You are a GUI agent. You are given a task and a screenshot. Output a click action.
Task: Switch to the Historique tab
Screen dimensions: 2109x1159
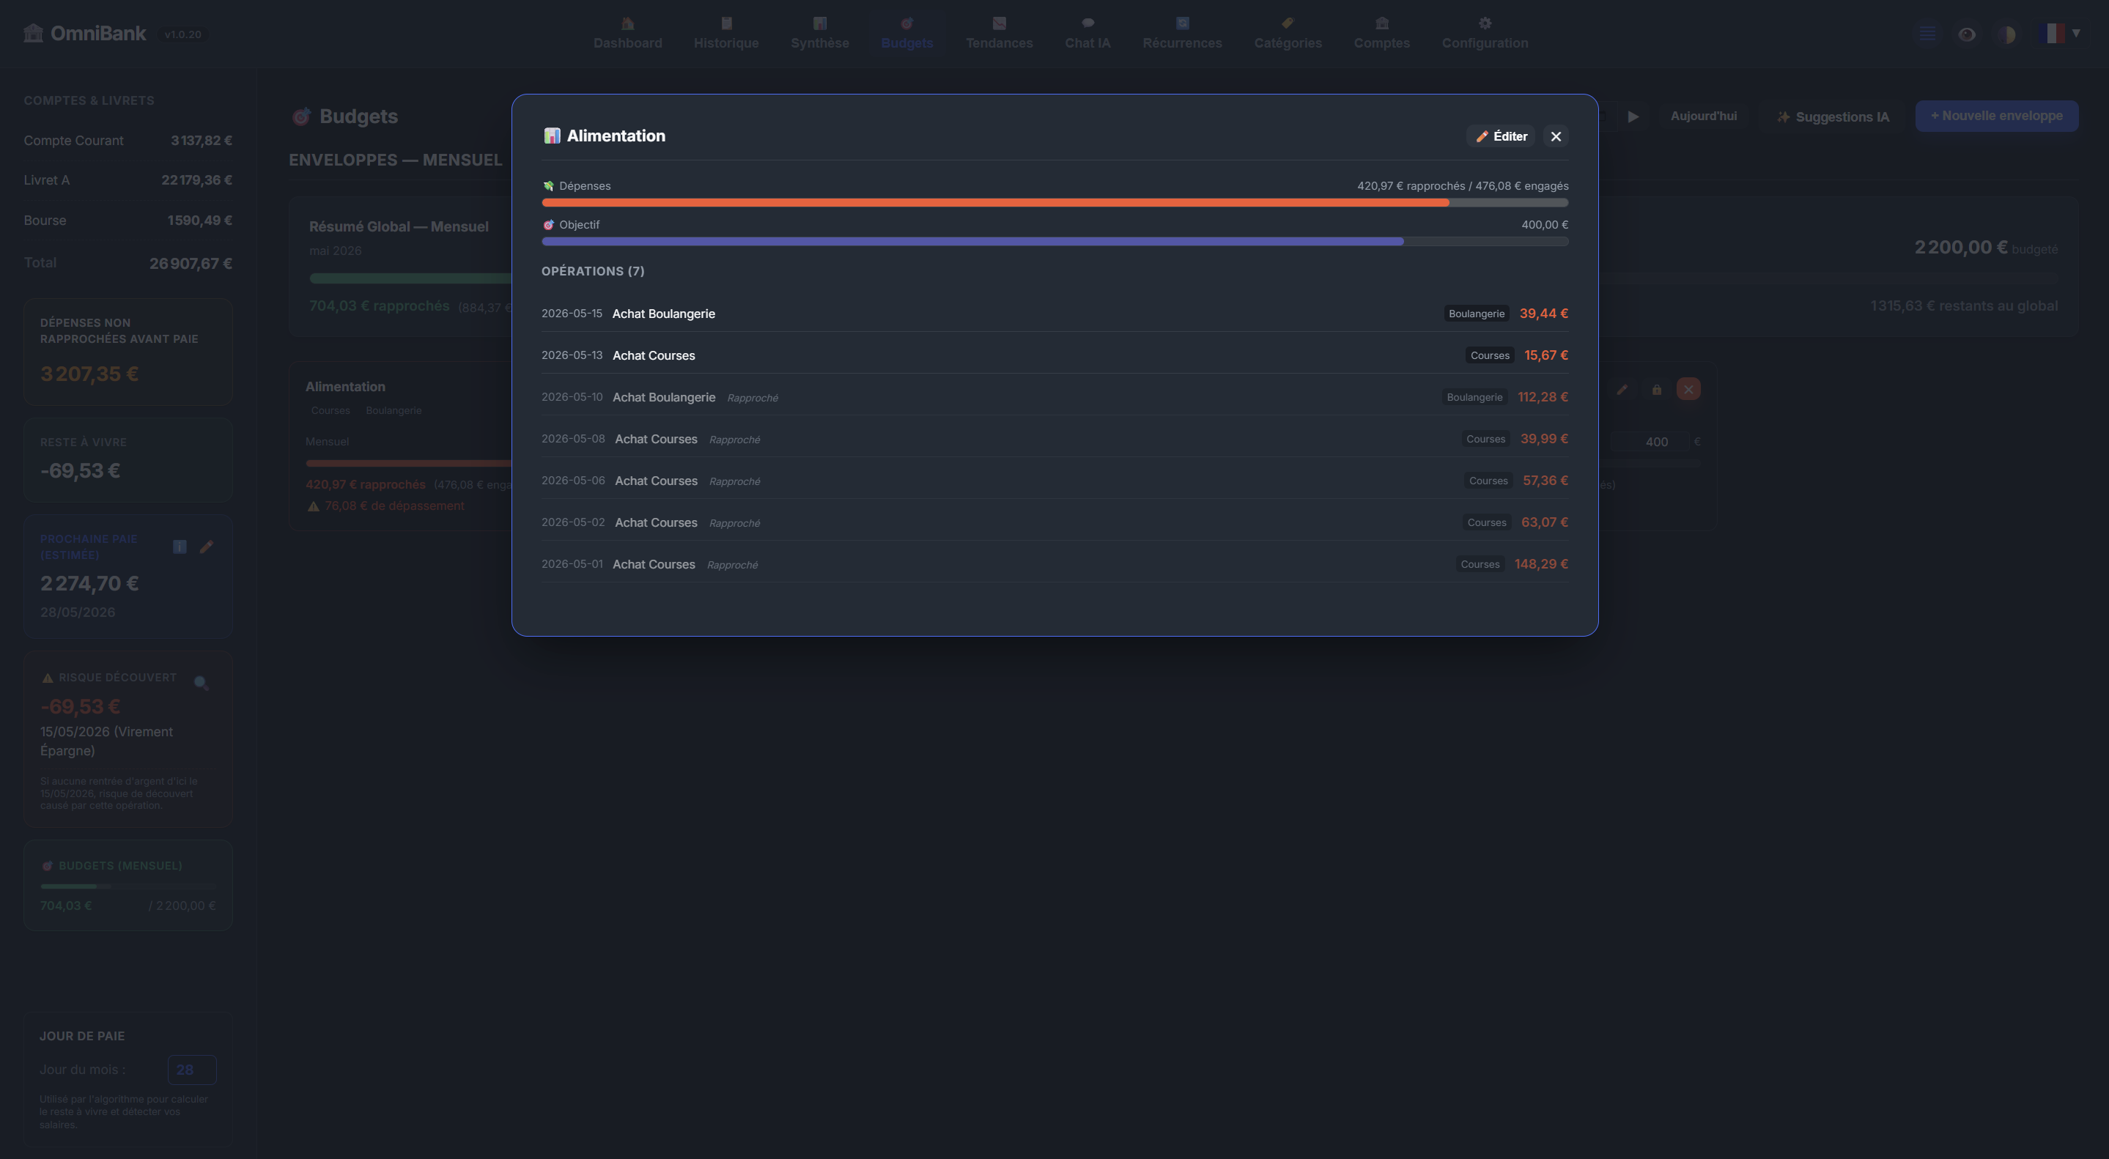click(726, 34)
